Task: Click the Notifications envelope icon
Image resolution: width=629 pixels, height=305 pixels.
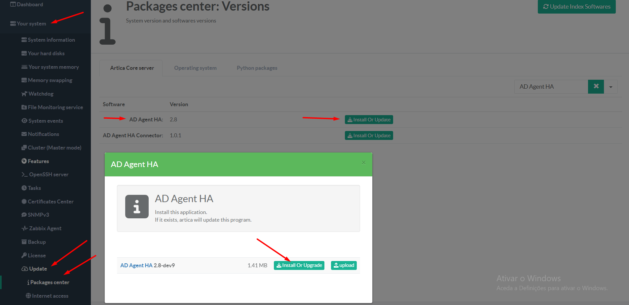Action: pos(24,134)
